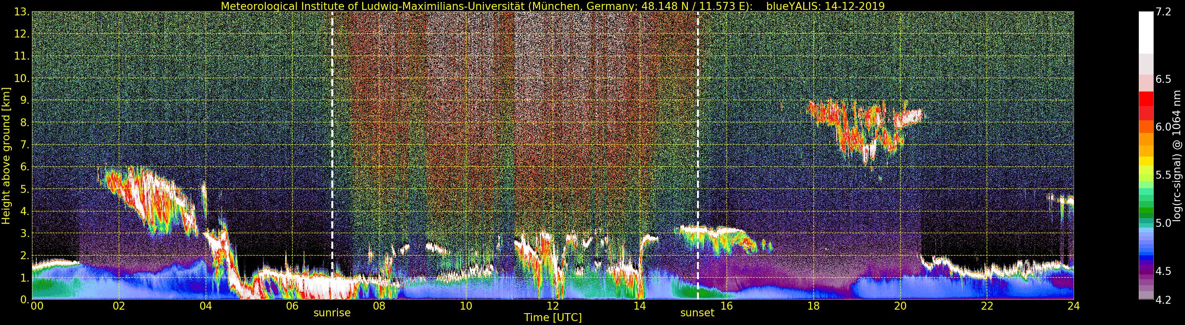Click the x-axis tick label '12'

(x=553, y=306)
